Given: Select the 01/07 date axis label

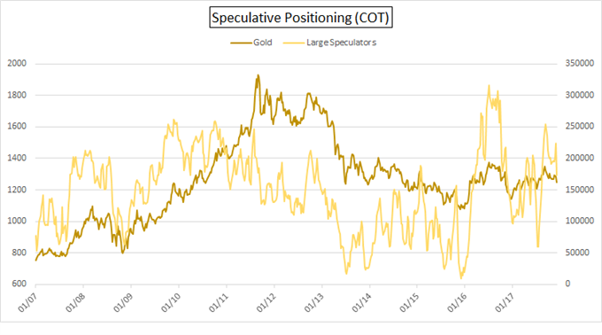Looking at the screenshot, I should 28,301.
